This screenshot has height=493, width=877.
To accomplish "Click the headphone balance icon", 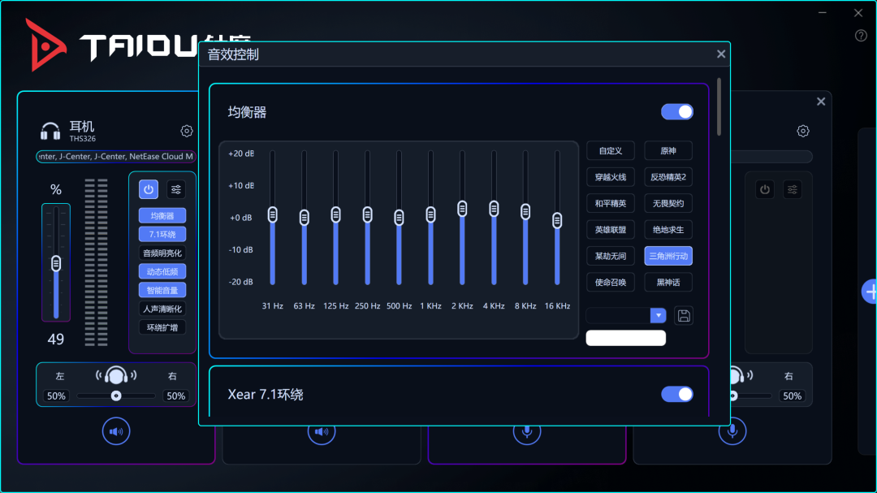I will [116, 375].
